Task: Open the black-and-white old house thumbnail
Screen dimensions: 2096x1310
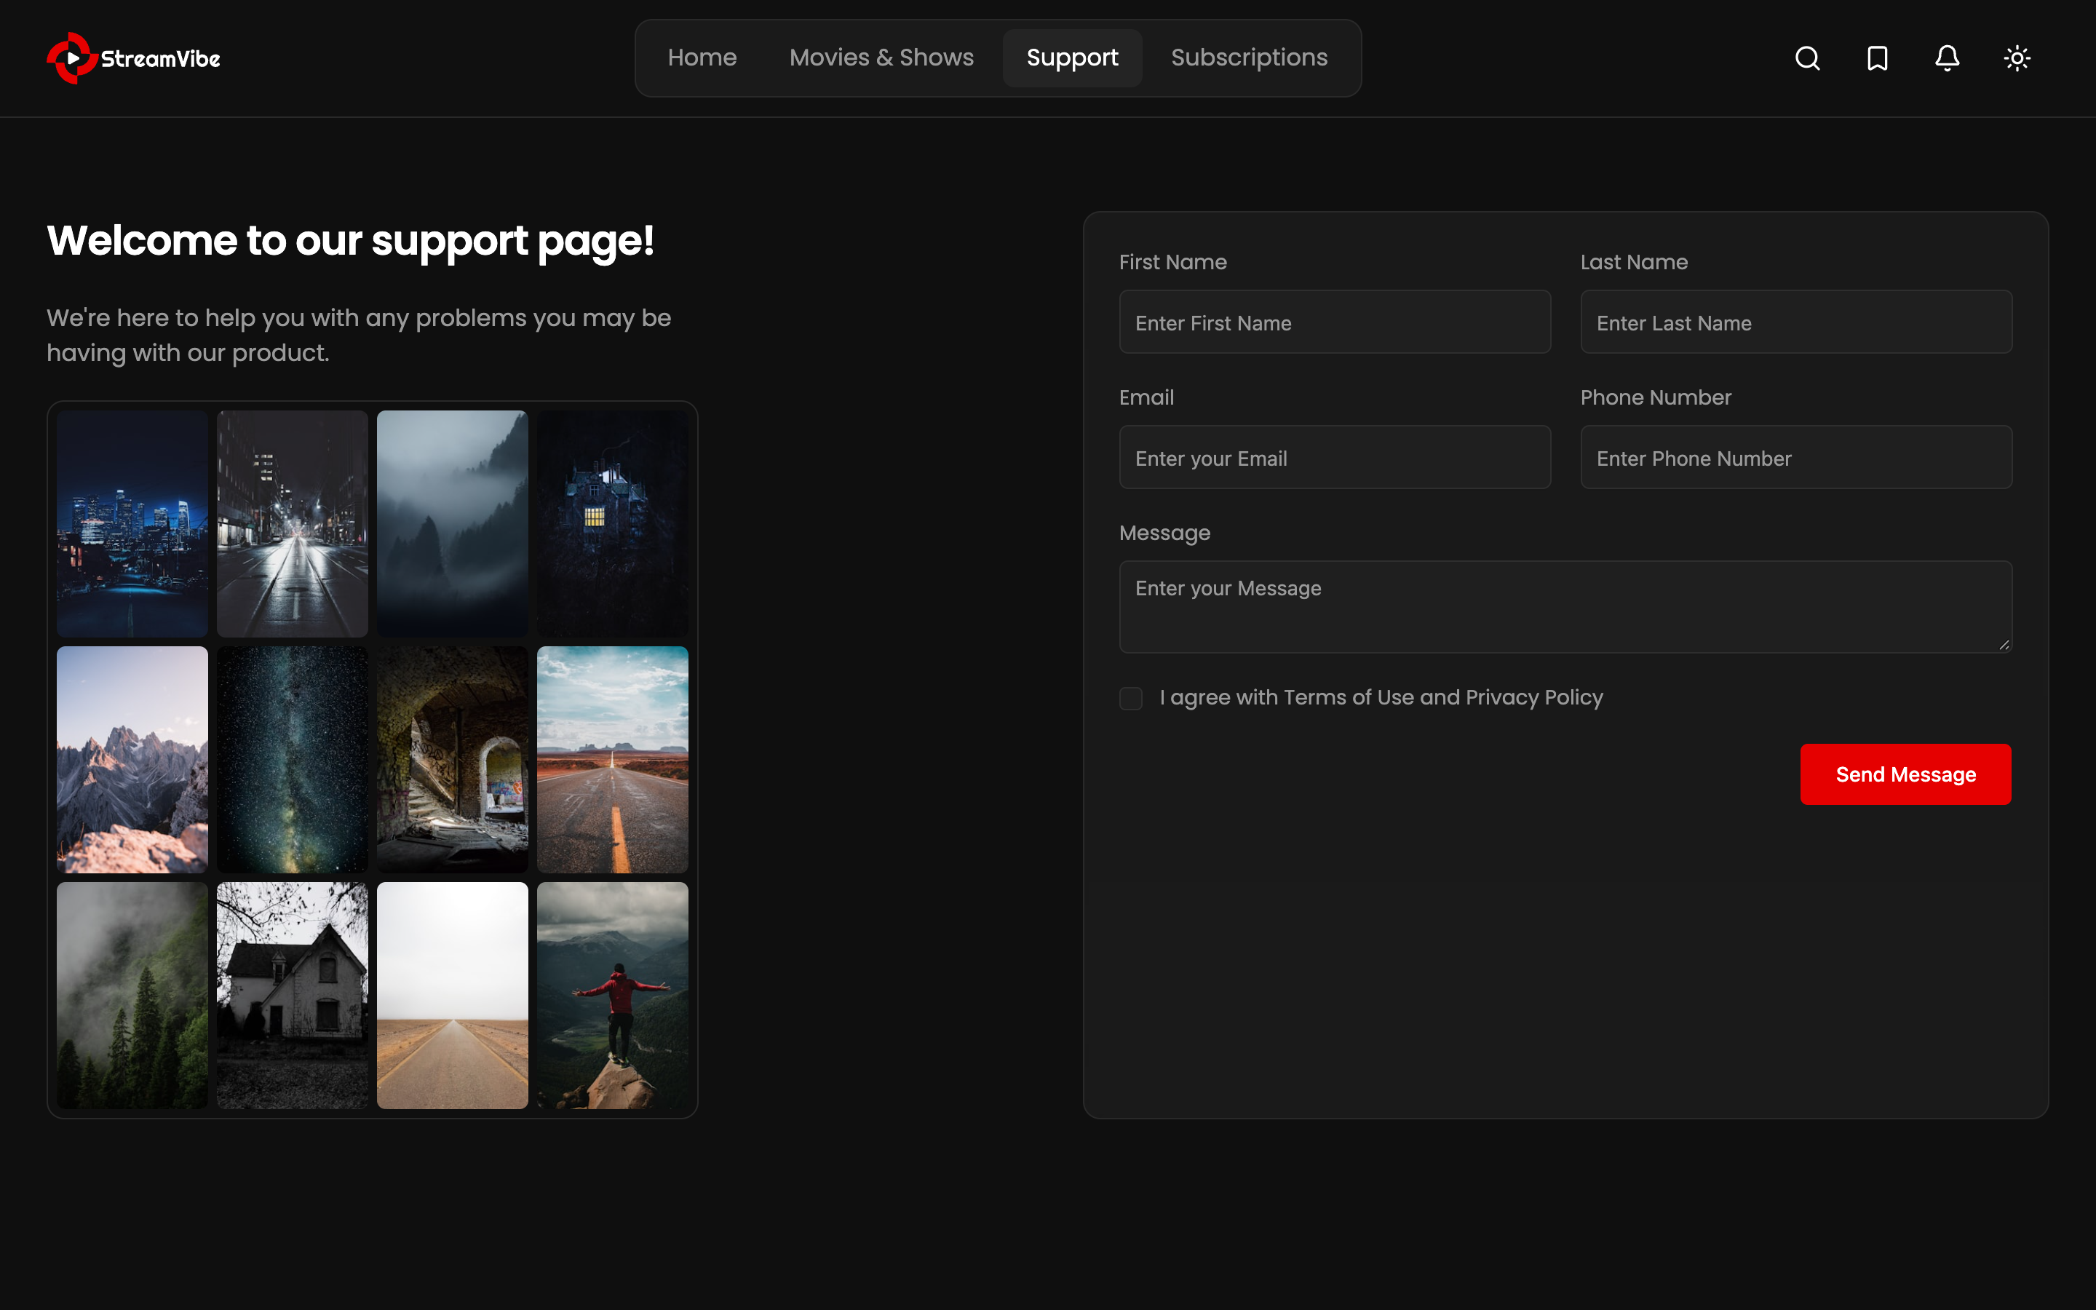Action: pyautogui.click(x=292, y=995)
